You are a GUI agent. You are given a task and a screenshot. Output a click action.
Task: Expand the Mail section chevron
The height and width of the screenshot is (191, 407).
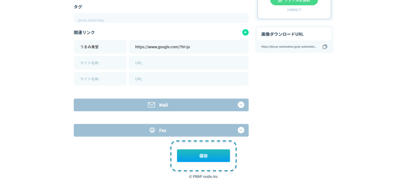coord(241,105)
